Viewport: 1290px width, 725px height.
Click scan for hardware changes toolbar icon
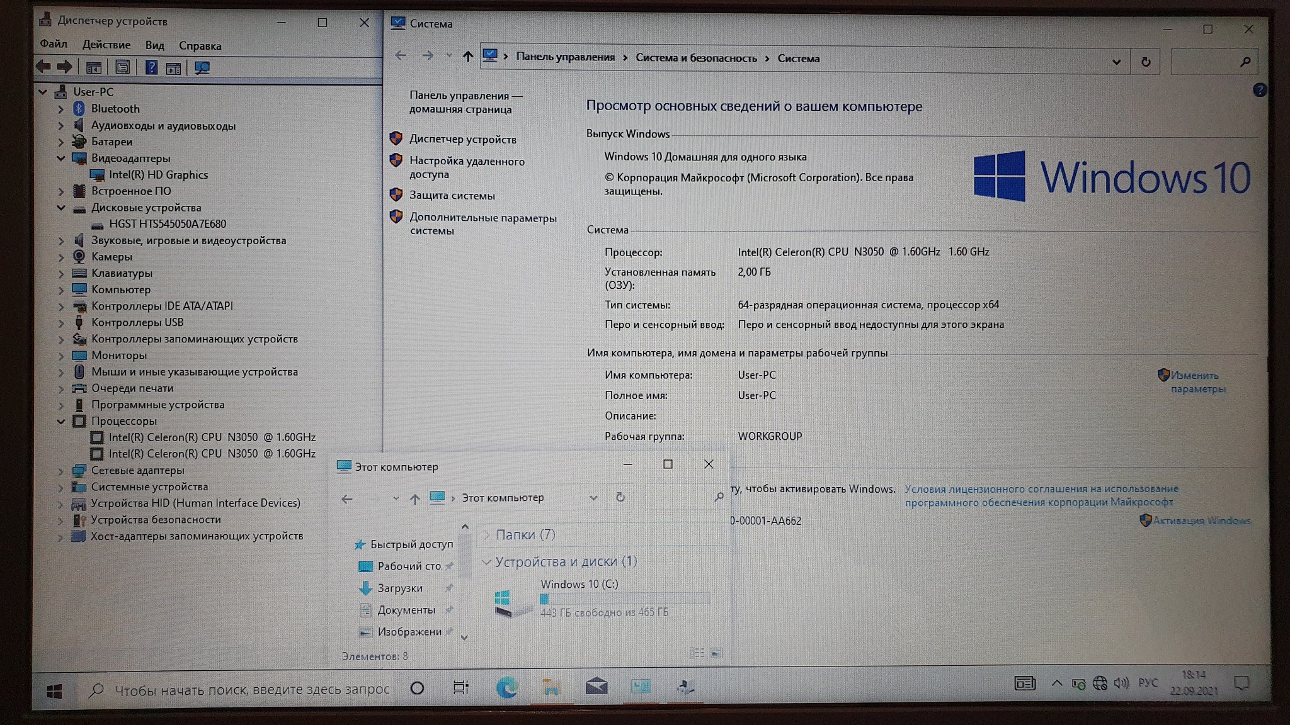click(202, 67)
